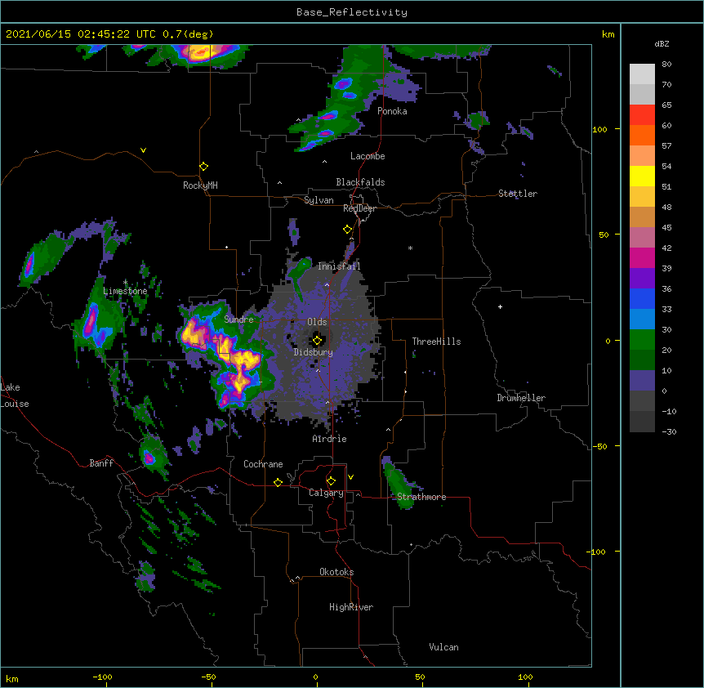
Task: Select the Didsbury town label
Action: click(x=313, y=352)
